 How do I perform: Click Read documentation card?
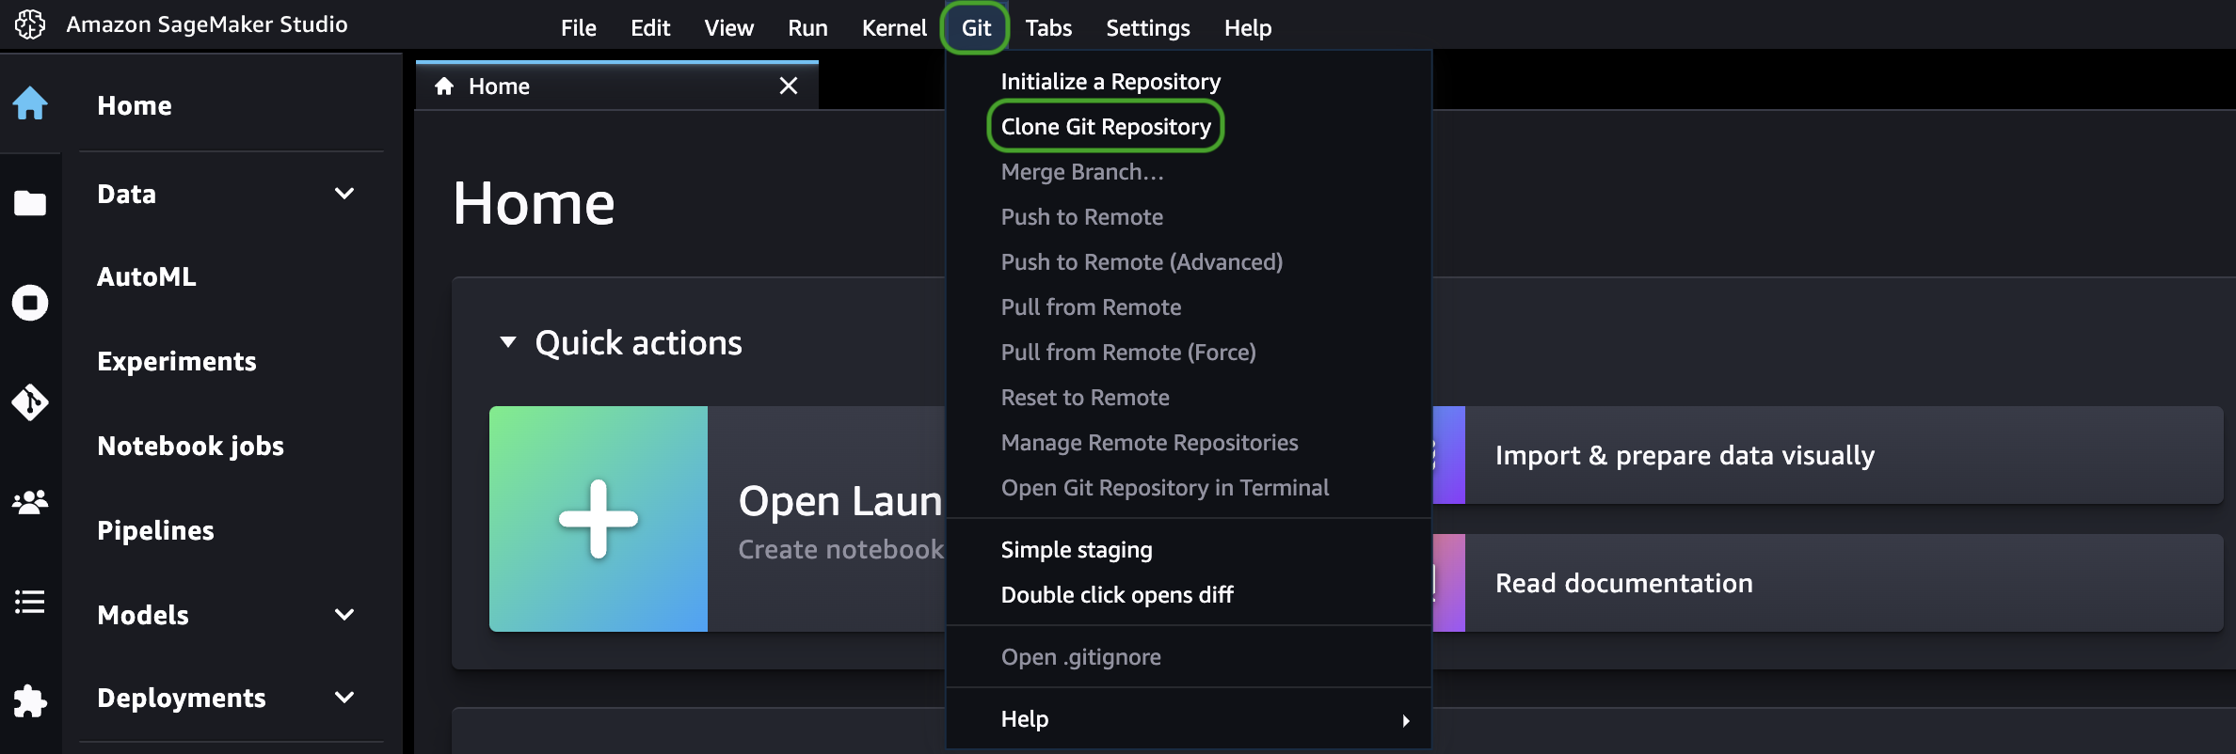click(1828, 583)
